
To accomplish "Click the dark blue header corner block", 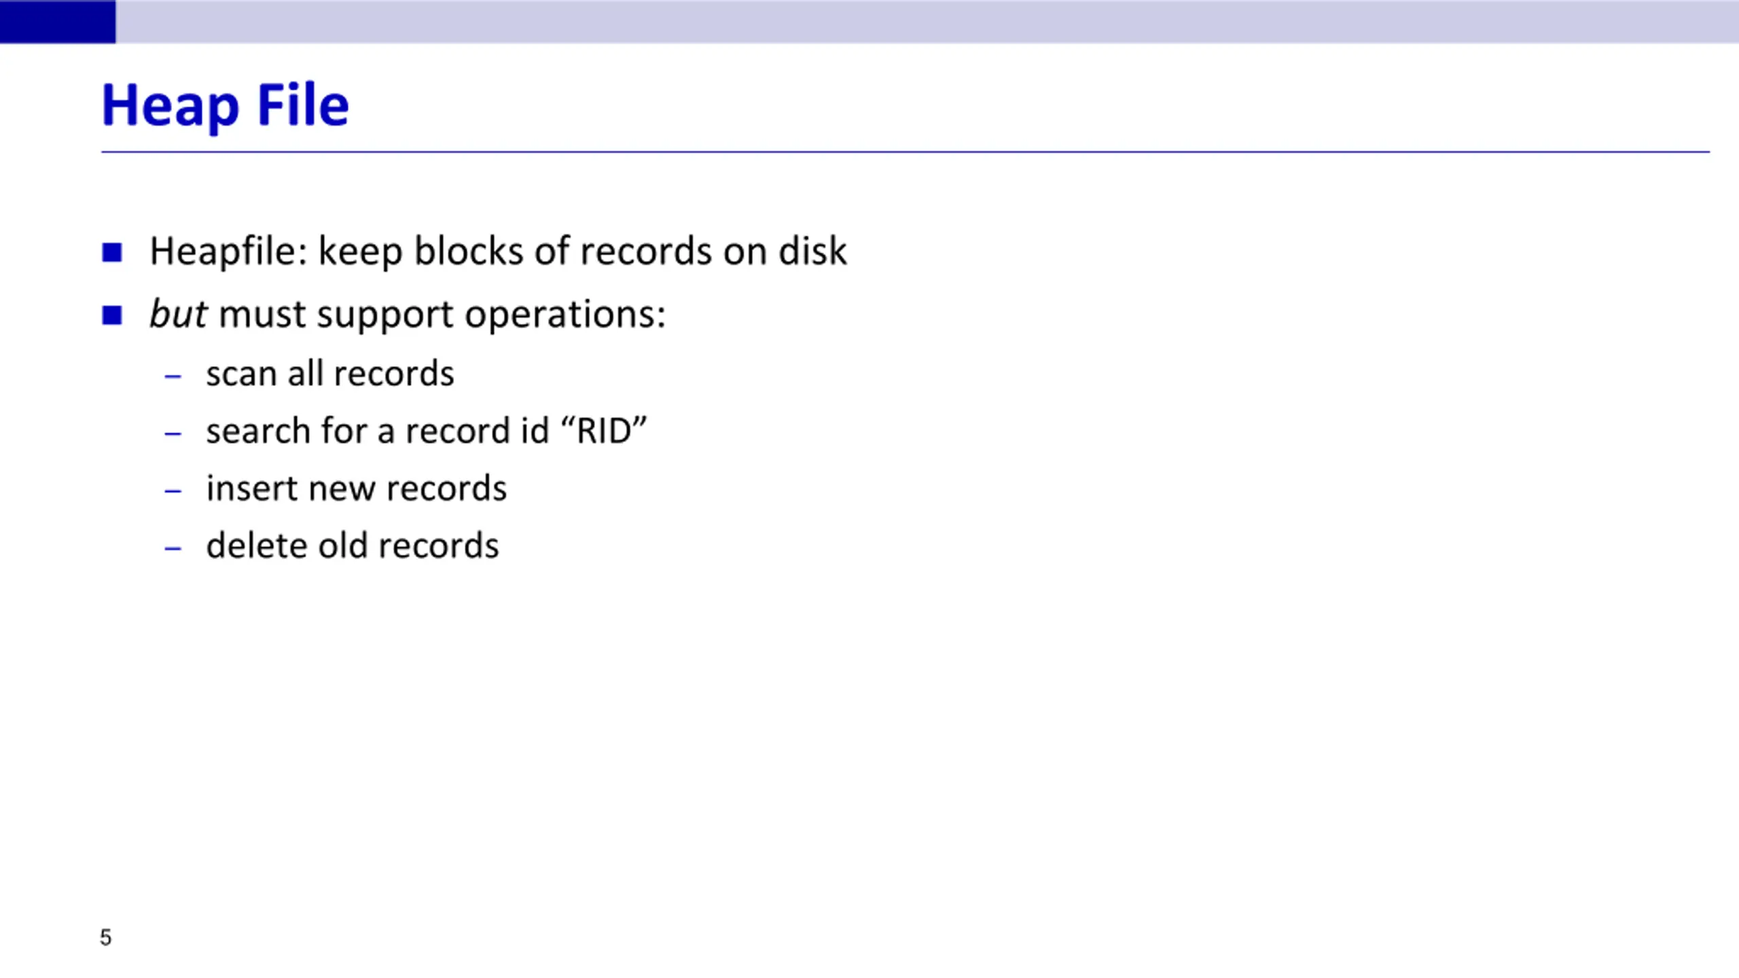I will 58,22.
